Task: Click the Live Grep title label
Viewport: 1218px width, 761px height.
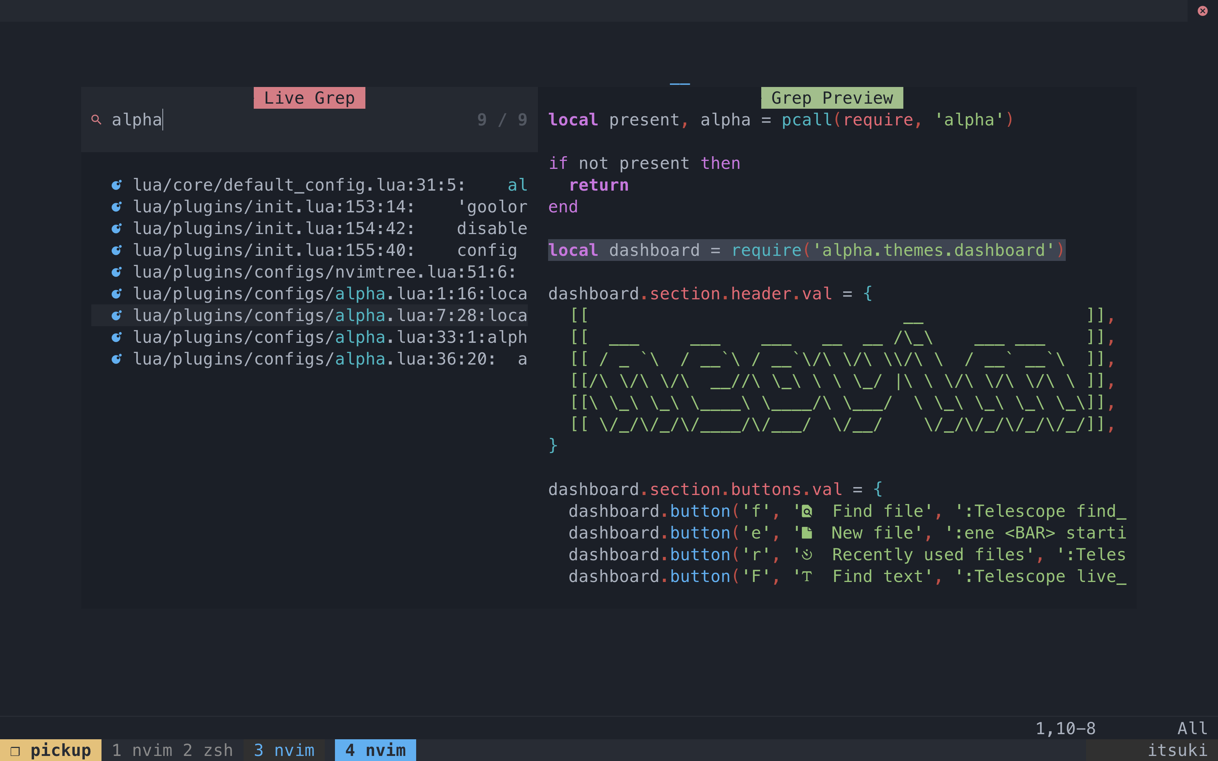Action: click(310, 97)
